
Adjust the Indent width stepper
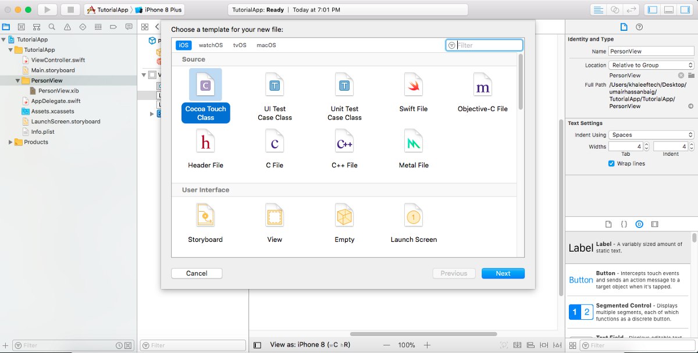(692, 147)
